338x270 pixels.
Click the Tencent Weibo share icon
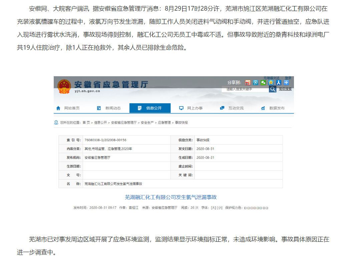click(256, 83)
